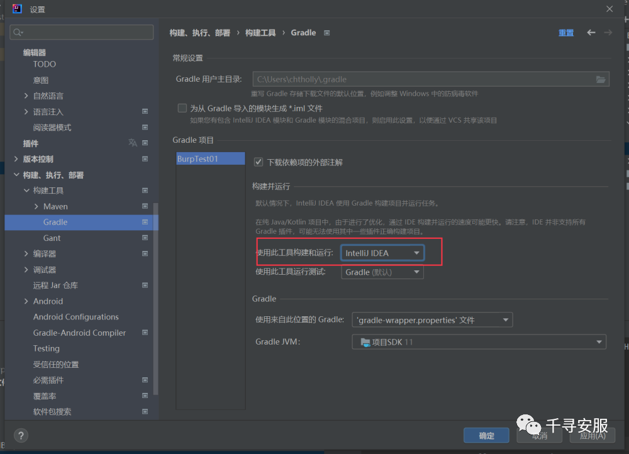Click the project icon on 软件包搜索 row
The height and width of the screenshot is (454, 629).
[x=145, y=411]
